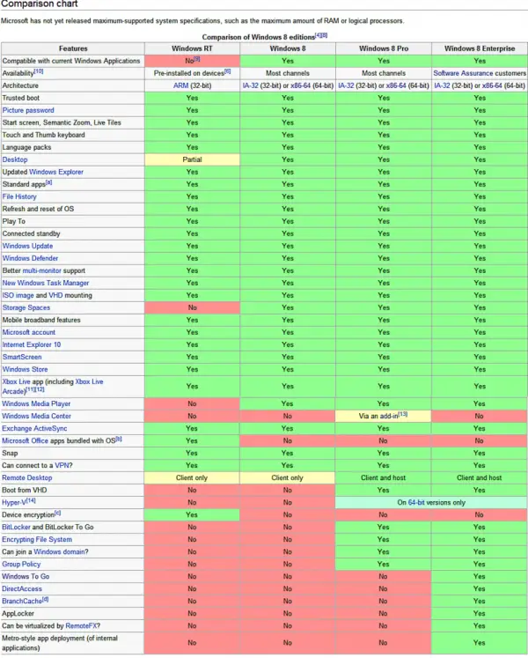This screenshot has width=528, height=658.
Task: Open the BitLocker link
Action: (16, 527)
